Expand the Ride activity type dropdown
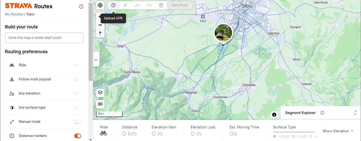The width and height of the screenshot is (361, 141). coord(76,65)
